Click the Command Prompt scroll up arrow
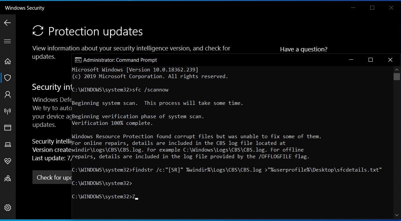The image size is (401, 221). [x=397, y=69]
